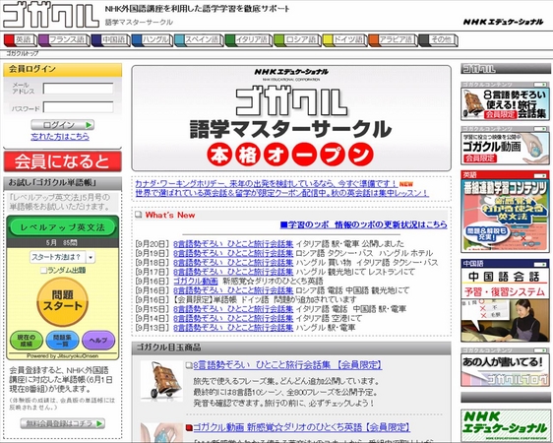Open the 忘れた方はこちら link
The height and width of the screenshot is (443, 553).
point(60,136)
